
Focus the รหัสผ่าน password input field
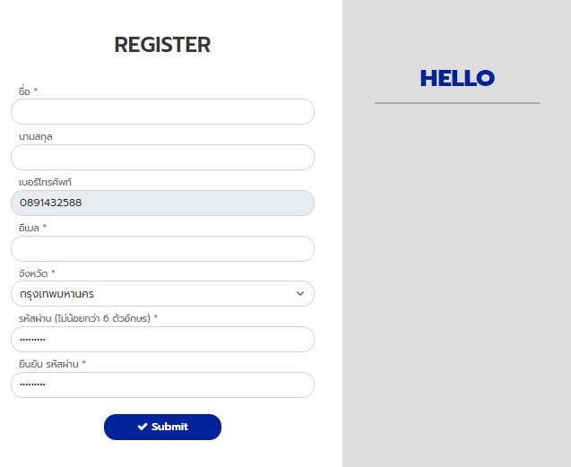pos(162,340)
